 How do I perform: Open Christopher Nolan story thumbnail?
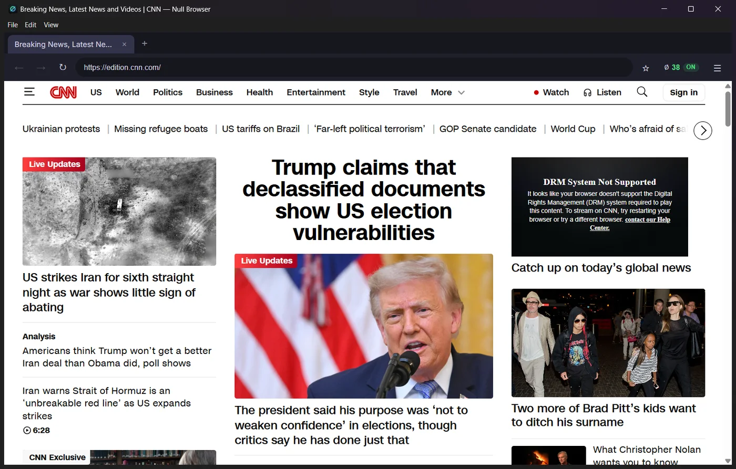[x=548, y=456]
